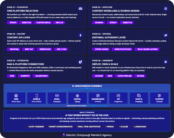This screenshot has height=138, width=174.
Task: Select the DIRECTUS tag in Stage 02
Action: coord(127,23)
